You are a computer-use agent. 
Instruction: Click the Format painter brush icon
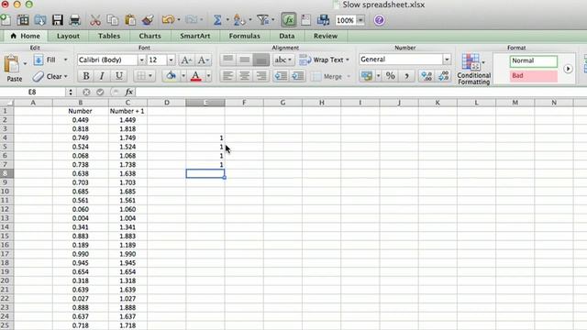point(148,20)
